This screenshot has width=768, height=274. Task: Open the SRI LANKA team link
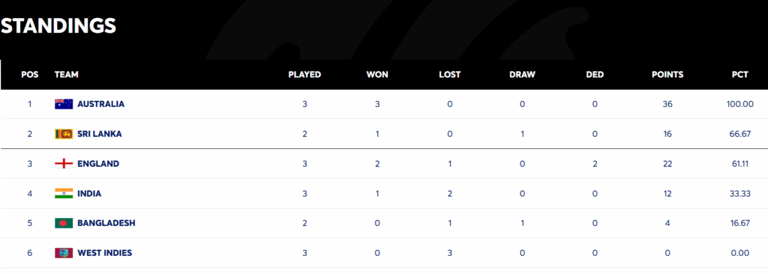100,134
